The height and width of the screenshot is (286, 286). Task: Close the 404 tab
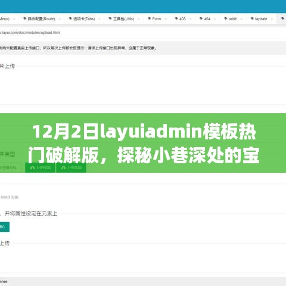coord(215,19)
